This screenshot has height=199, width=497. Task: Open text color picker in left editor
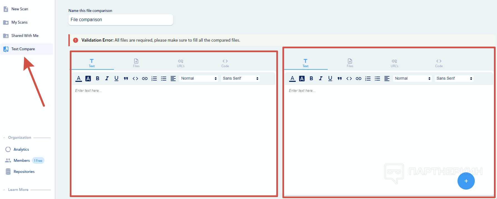79,79
